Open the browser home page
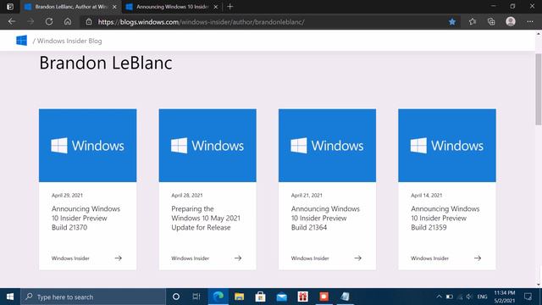The height and width of the screenshot is (305, 542). pos(68,22)
